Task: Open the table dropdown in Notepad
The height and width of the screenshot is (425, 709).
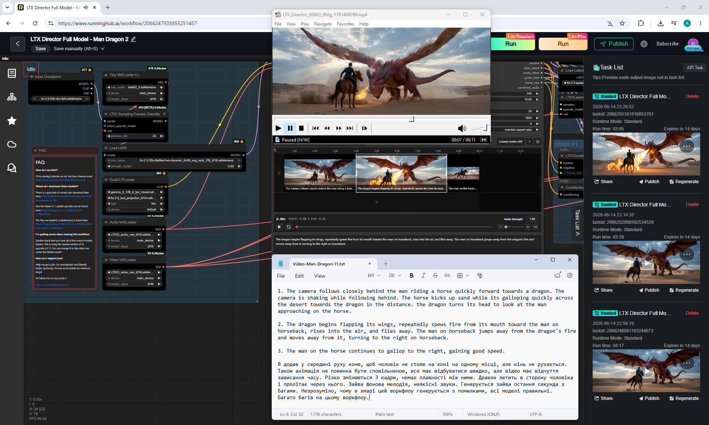Action: (463, 275)
